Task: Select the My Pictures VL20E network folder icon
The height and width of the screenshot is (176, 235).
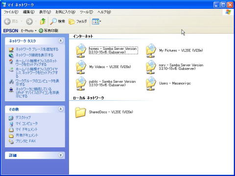Action: [x=151, y=50]
